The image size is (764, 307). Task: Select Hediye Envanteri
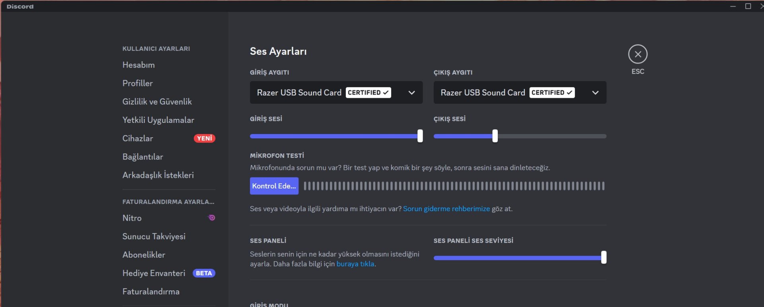click(x=154, y=273)
